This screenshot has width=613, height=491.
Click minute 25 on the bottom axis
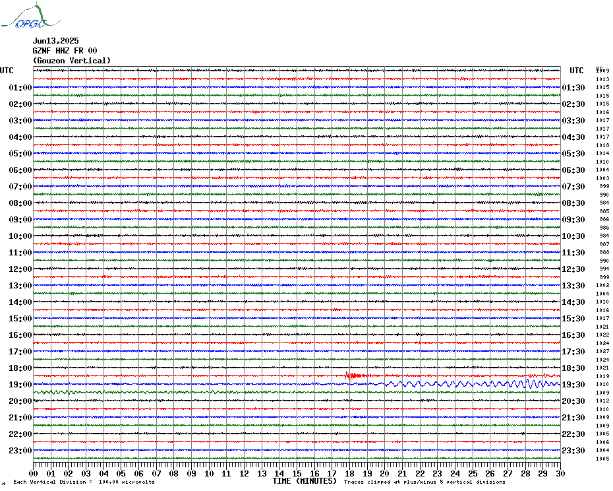[473, 473]
